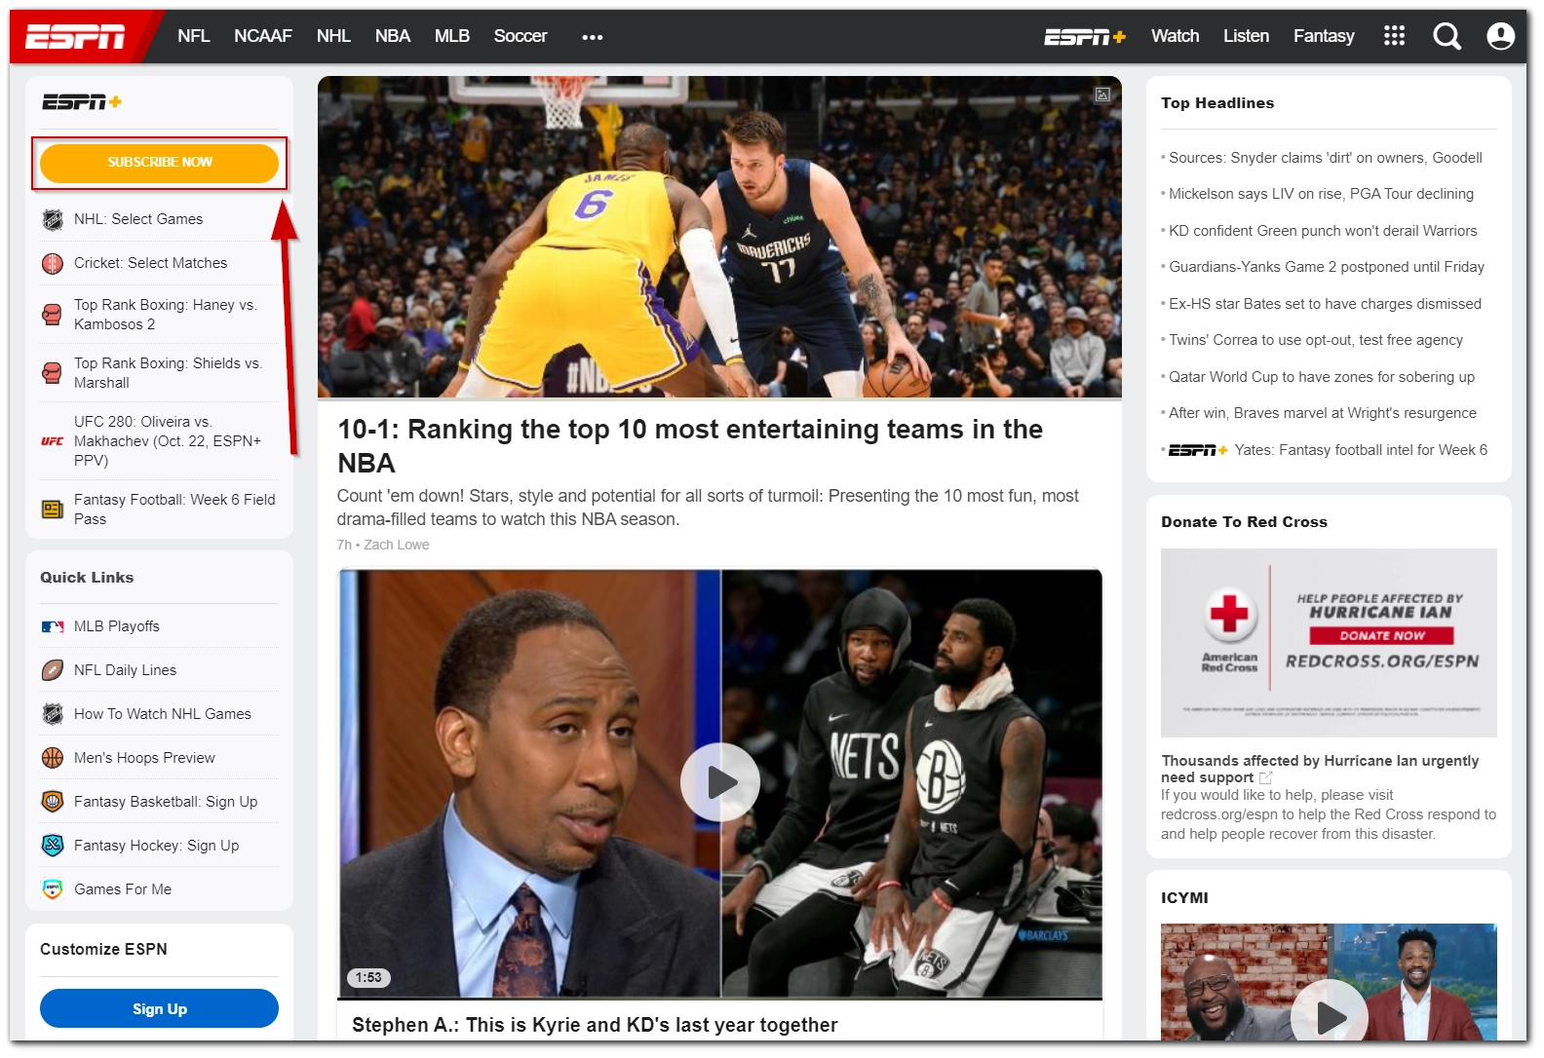Click the Subscribe Now button
The height and width of the screenshot is (1058, 1544).
160,163
